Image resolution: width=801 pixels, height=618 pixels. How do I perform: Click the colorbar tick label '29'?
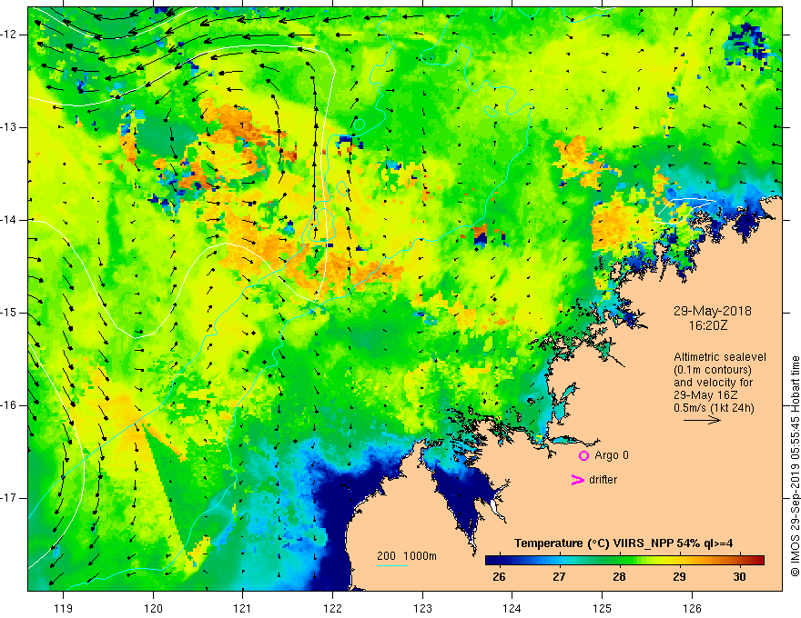tap(679, 577)
